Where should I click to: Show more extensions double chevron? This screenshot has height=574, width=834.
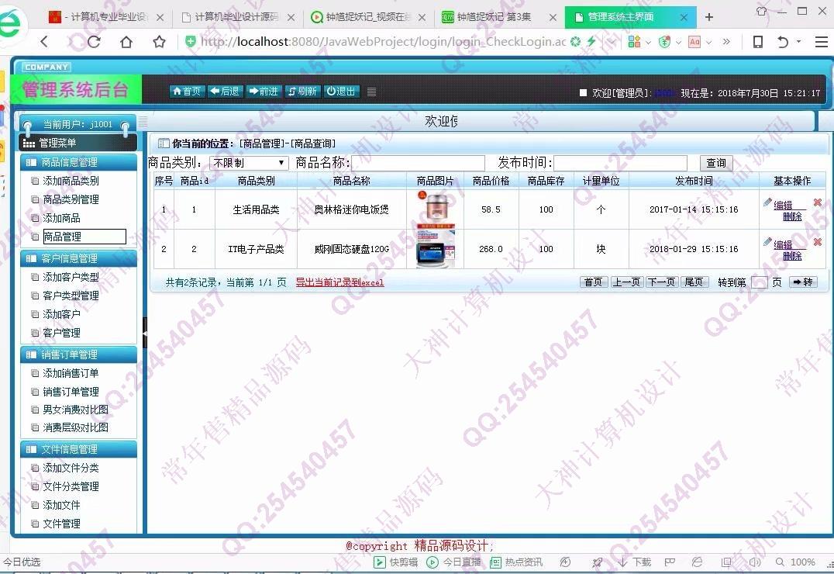tap(726, 42)
